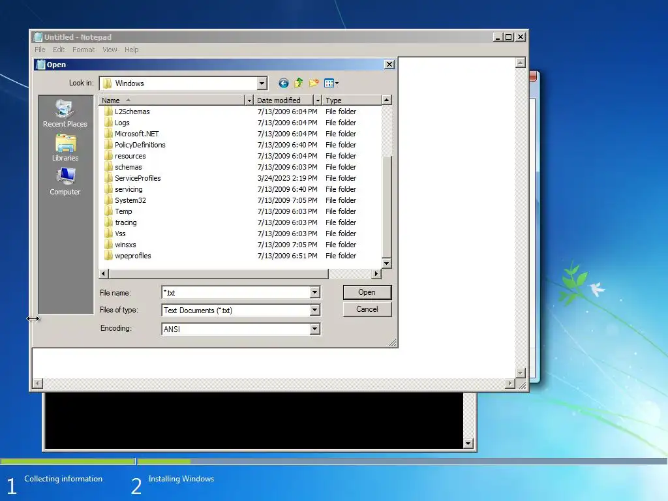The width and height of the screenshot is (668, 501).
Task: Expand the File name dropdown arrow
Action: [314, 292]
